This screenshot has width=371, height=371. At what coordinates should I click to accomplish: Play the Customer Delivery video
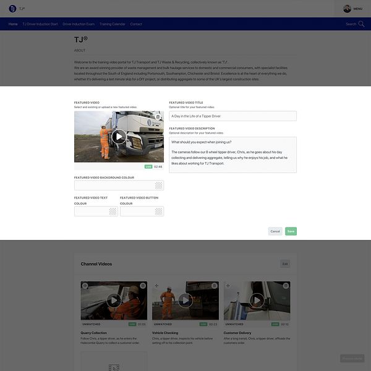pos(257,301)
